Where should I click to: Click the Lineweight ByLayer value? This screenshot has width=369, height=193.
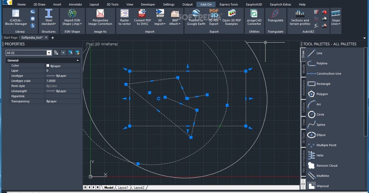(63, 91)
